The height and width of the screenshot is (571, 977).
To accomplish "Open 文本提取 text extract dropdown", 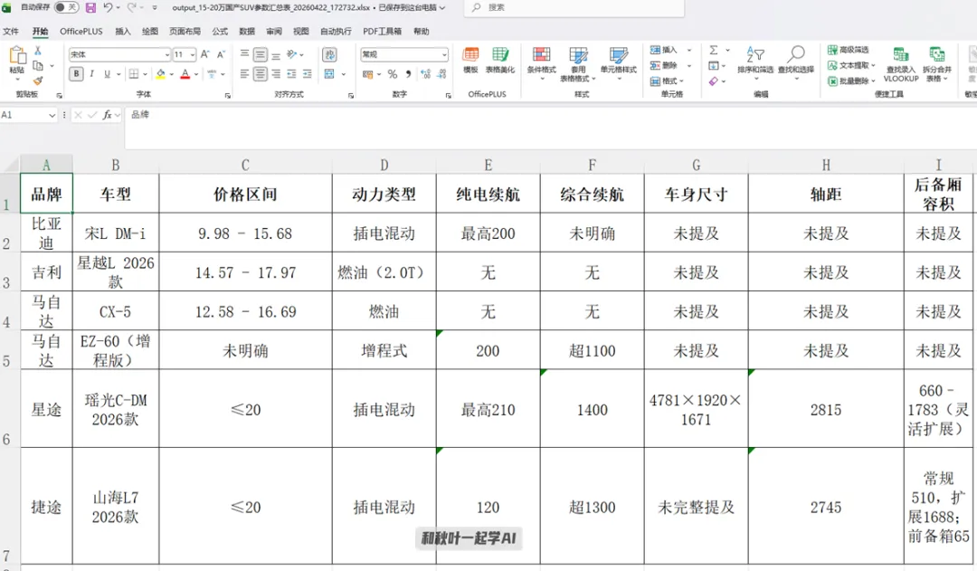I will pos(851,65).
